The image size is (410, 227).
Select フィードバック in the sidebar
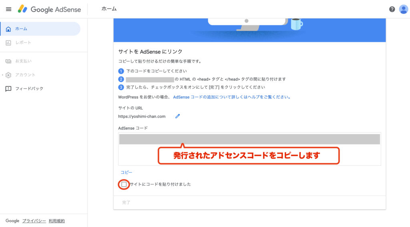coord(40,88)
